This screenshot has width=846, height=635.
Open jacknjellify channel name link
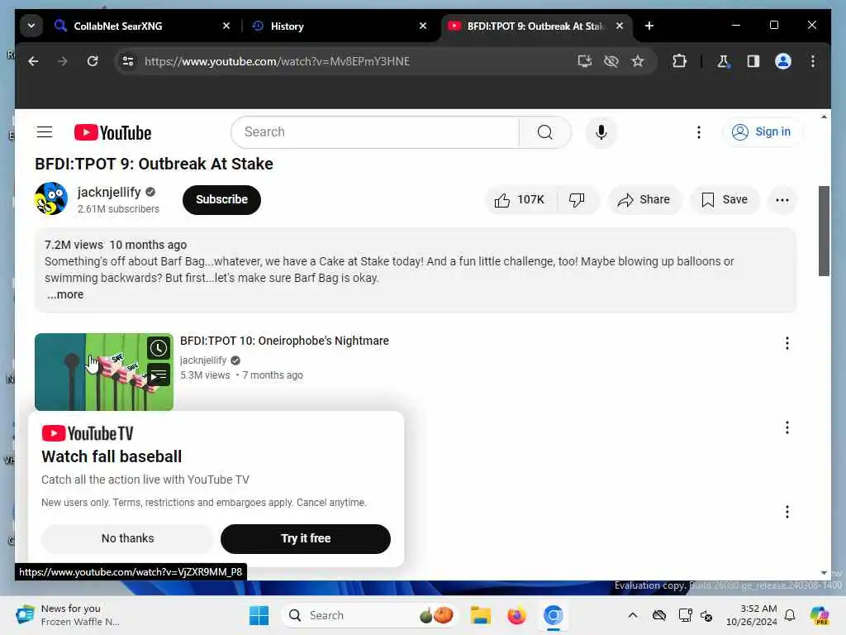(x=109, y=192)
